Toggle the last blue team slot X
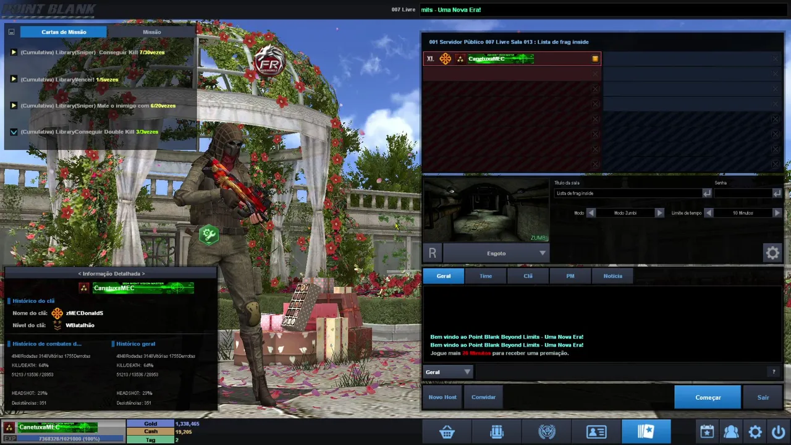The width and height of the screenshot is (791, 445). pos(776,164)
